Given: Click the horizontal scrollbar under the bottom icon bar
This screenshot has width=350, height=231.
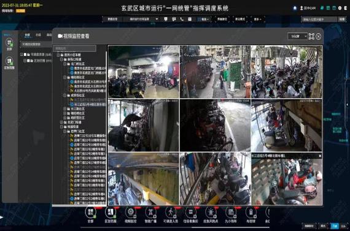Looking at the screenshot, I should tap(175, 227).
